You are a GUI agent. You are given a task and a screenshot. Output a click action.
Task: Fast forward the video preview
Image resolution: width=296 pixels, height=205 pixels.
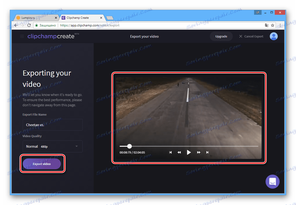tap(198, 152)
